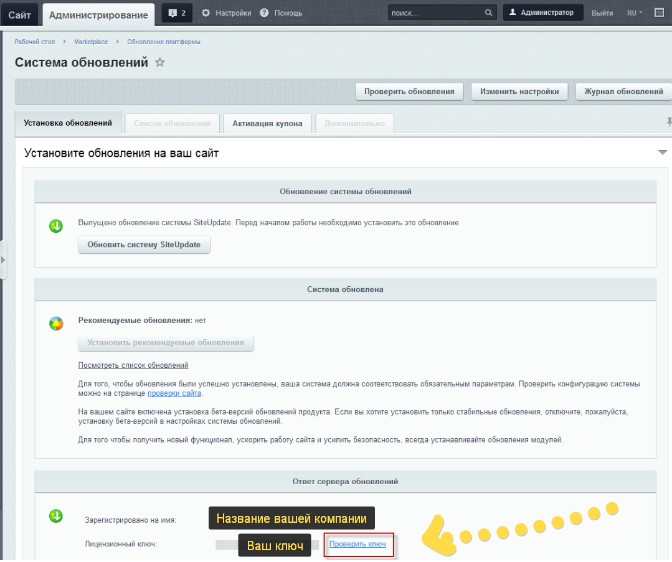672x562 pixels.
Task: Click the panel icon right of RU
Action: (x=660, y=12)
